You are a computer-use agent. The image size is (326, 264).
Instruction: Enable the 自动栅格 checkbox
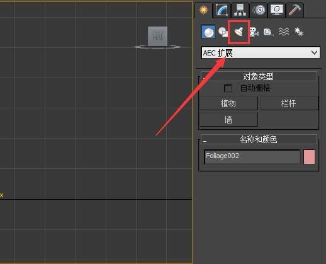click(x=228, y=88)
